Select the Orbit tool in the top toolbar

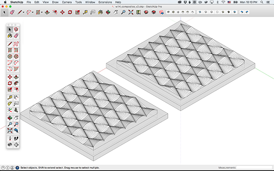click(x=108, y=12)
